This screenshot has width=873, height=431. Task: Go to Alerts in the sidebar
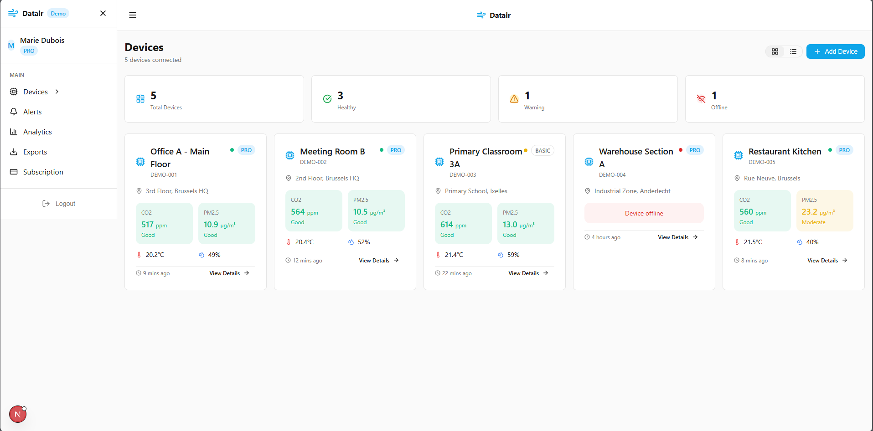[x=32, y=112]
